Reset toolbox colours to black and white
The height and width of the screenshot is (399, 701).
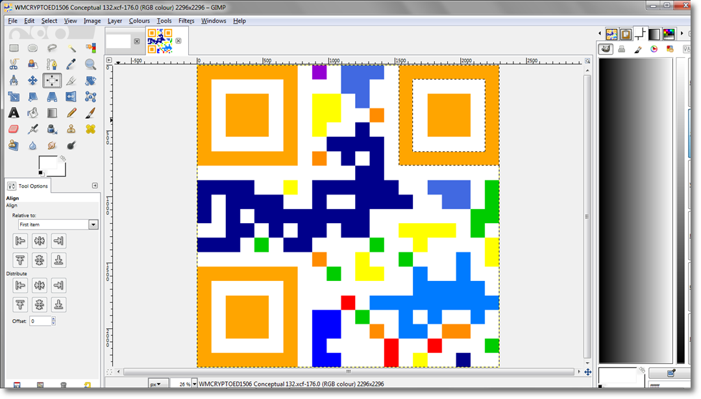click(x=41, y=173)
